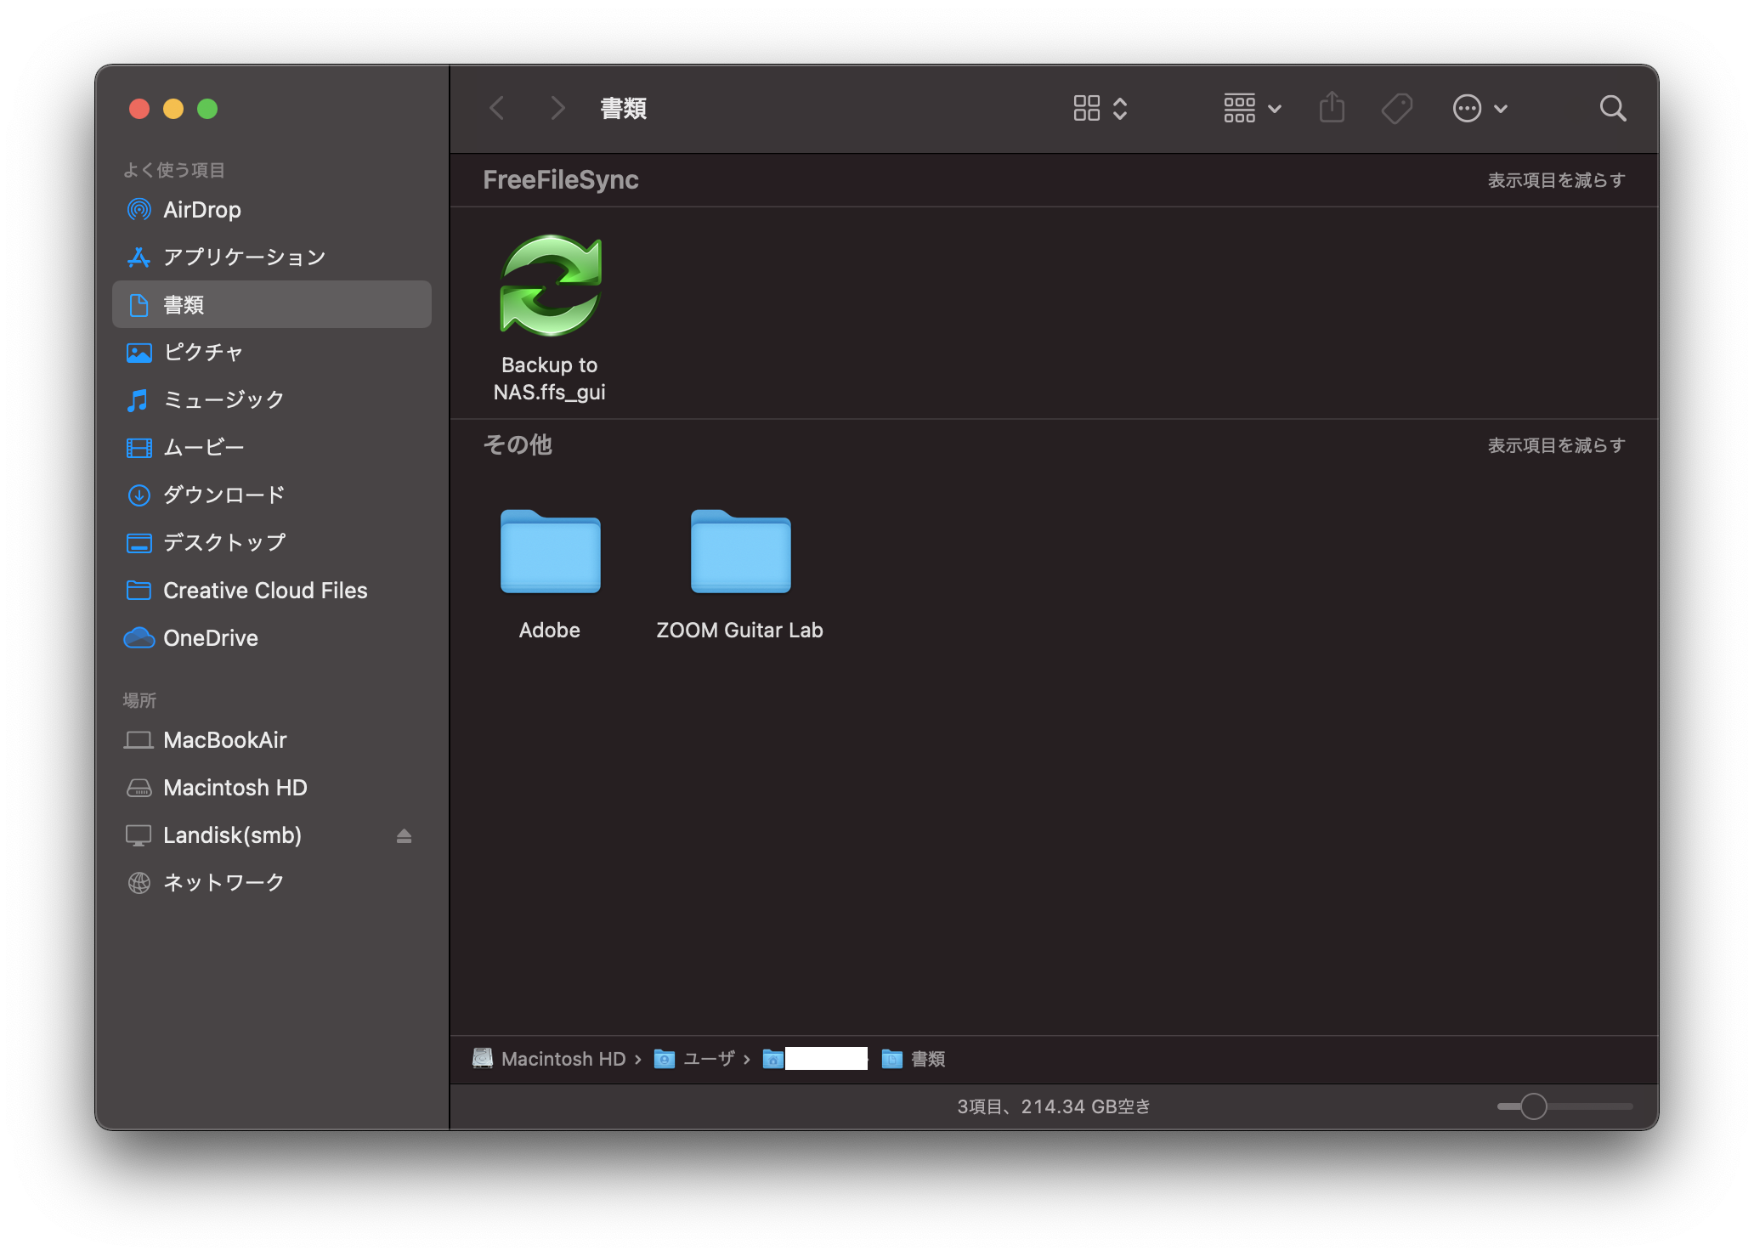
Task: Expand the ellipsis action menu
Action: tap(1480, 108)
